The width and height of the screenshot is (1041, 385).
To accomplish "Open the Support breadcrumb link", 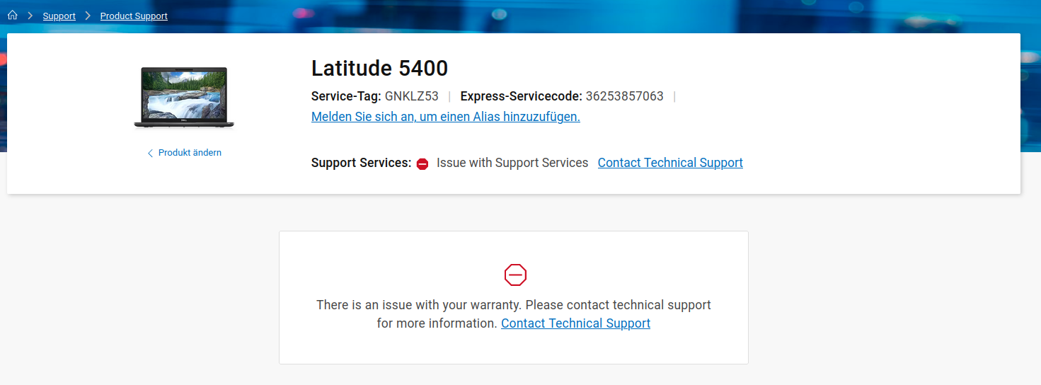I will click(59, 16).
